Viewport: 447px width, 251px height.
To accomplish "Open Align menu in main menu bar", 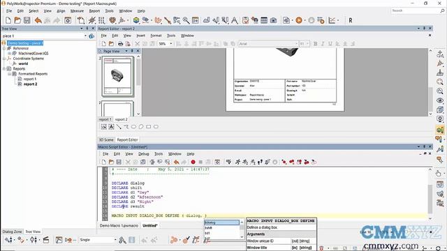I will [61, 11].
